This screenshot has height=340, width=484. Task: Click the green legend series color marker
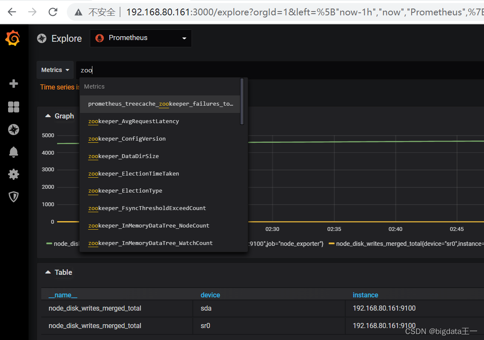49,244
